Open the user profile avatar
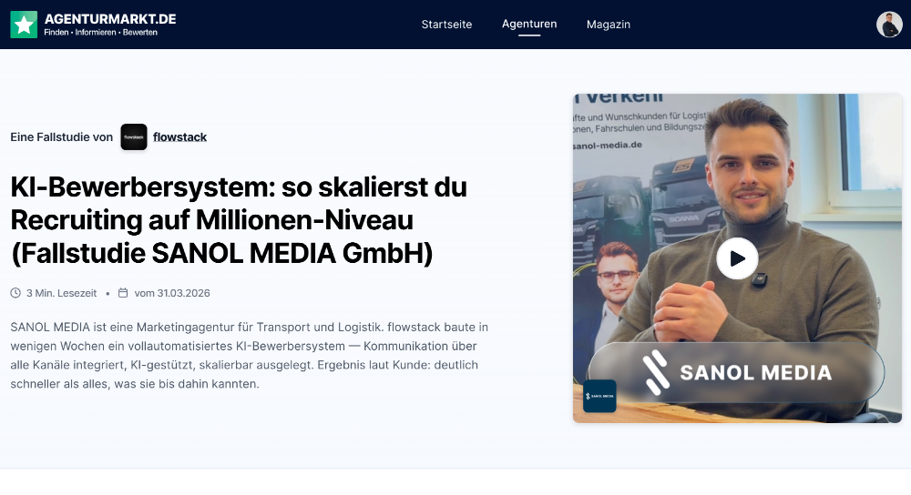The width and height of the screenshot is (911, 495). click(x=889, y=25)
